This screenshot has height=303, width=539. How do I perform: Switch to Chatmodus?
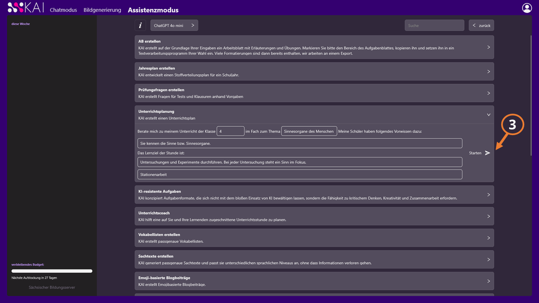tap(63, 10)
